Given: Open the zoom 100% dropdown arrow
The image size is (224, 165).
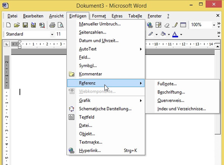Looking at the screenshot, I should [x=214, y=25].
